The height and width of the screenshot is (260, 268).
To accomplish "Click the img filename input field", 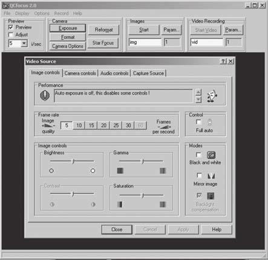I will (x=145, y=42).
